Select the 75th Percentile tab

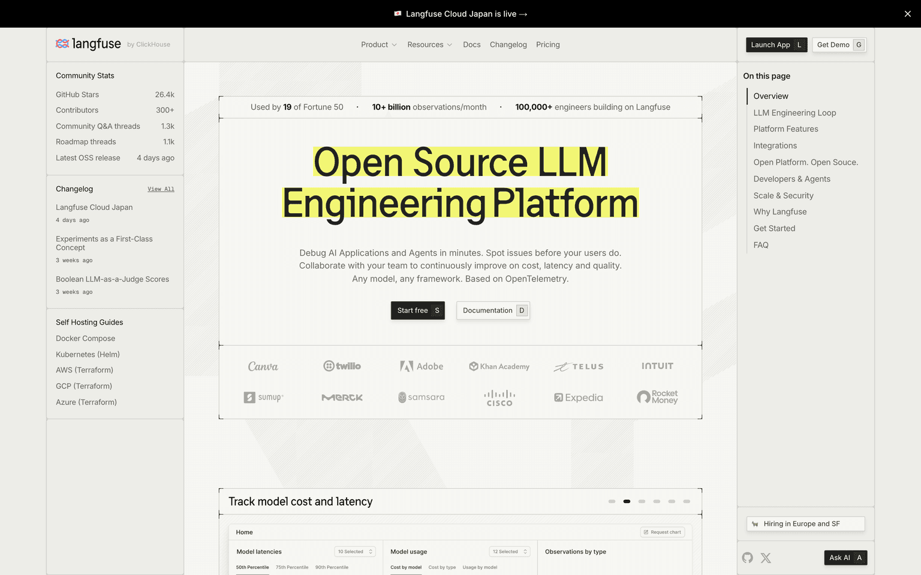click(292, 567)
